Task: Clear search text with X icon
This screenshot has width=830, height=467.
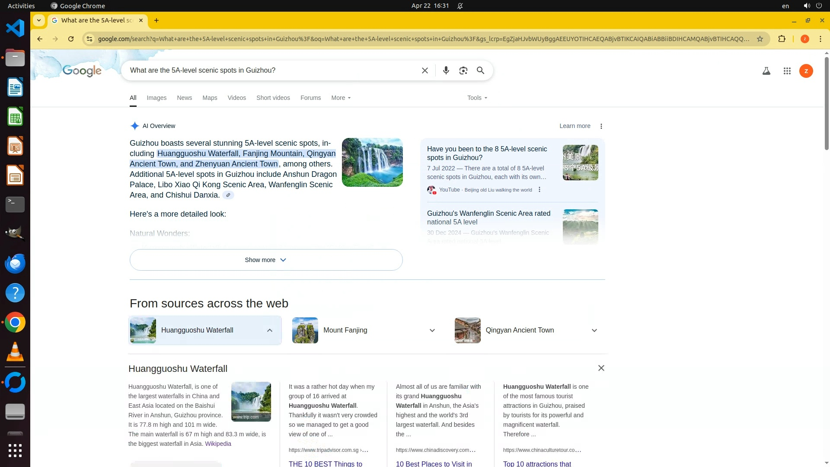Action: pyautogui.click(x=425, y=70)
